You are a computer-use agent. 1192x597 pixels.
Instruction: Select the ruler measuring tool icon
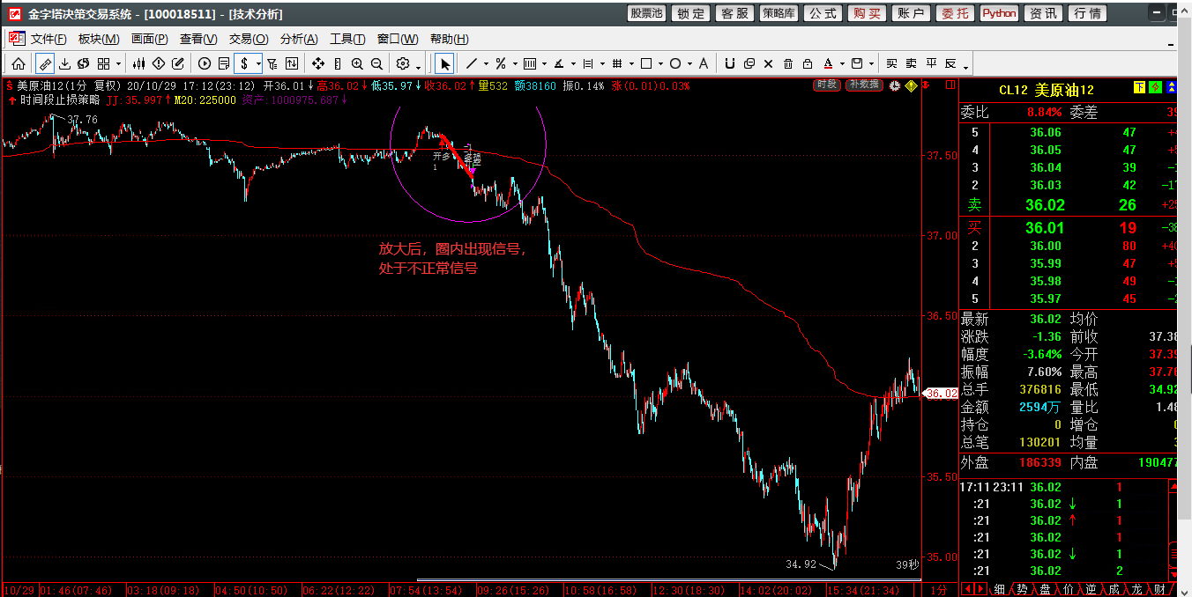[44, 63]
